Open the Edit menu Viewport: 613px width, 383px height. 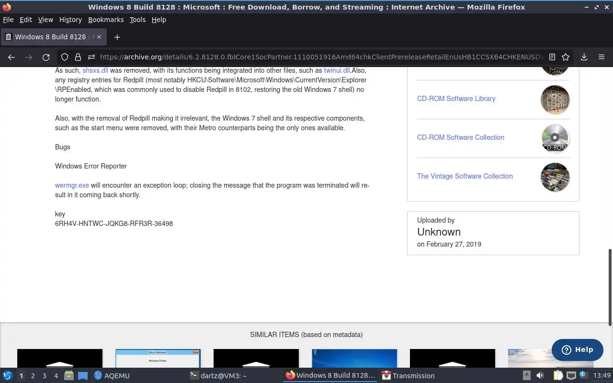26,20
